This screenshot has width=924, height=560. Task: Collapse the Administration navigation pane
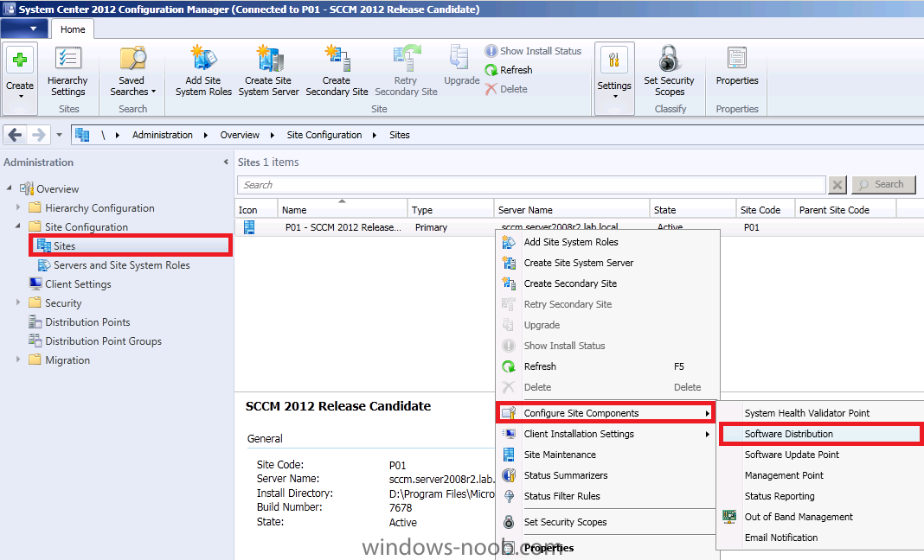click(x=226, y=162)
